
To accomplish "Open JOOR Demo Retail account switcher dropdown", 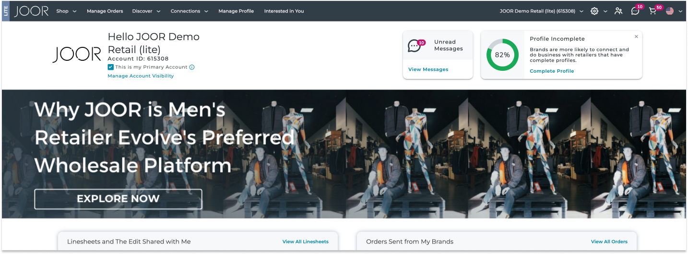I will [x=542, y=11].
